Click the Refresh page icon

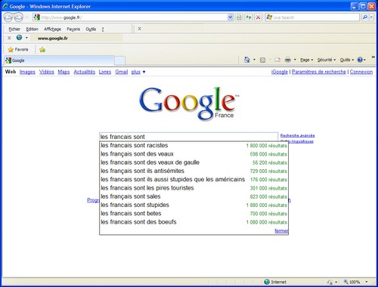coord(249,17)
